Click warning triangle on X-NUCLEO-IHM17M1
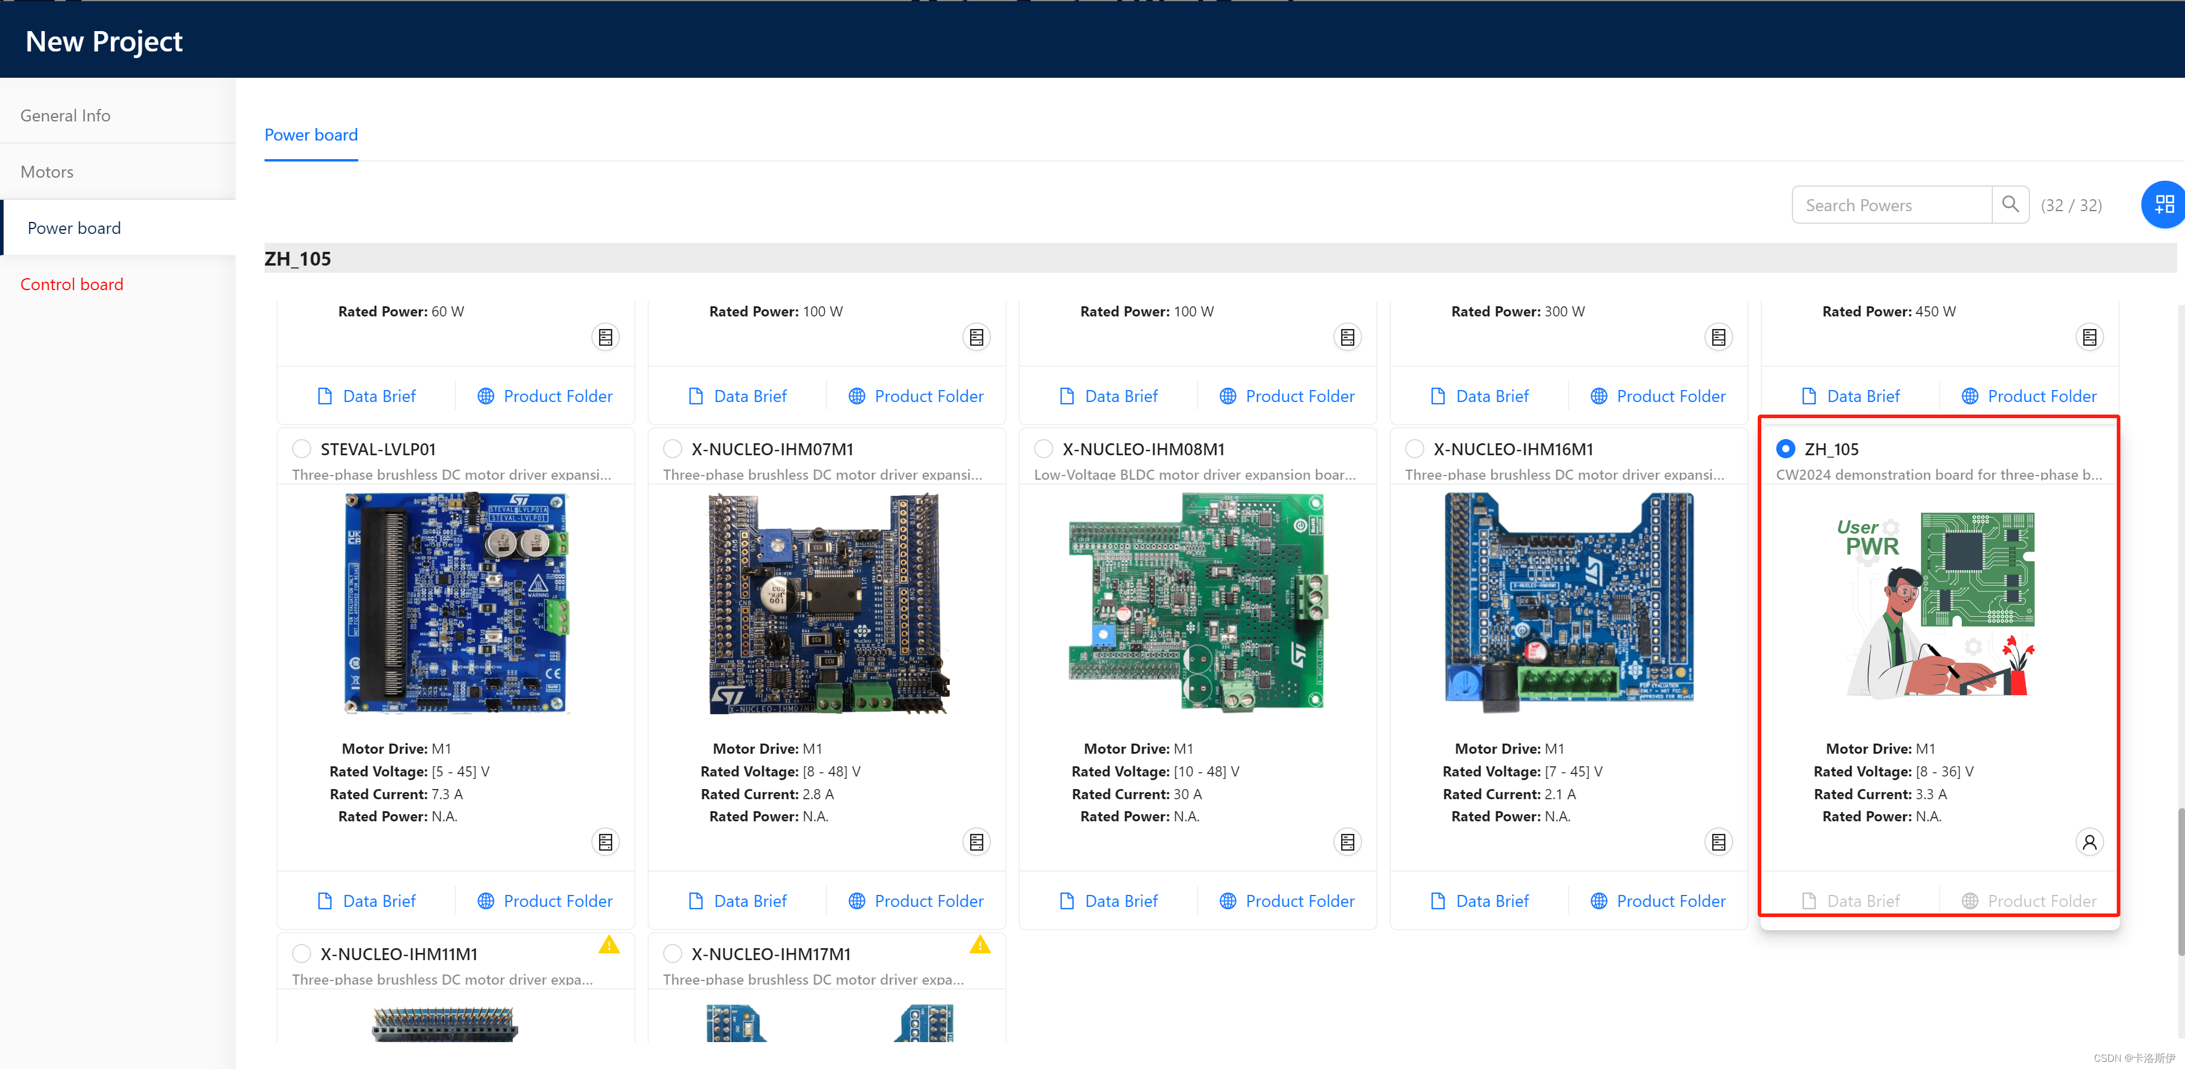The width and height of the screenshot is (2185, 1069). [x=980, y=945]
